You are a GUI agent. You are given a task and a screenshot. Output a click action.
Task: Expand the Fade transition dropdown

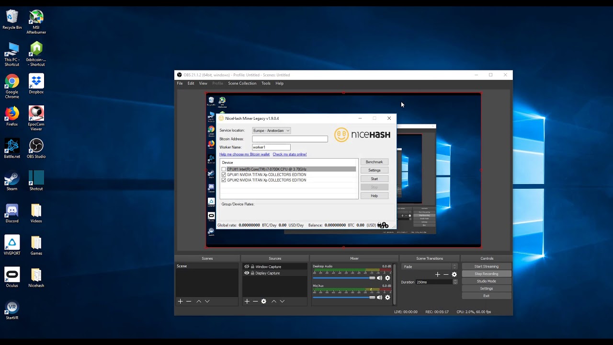coord(454,266)
